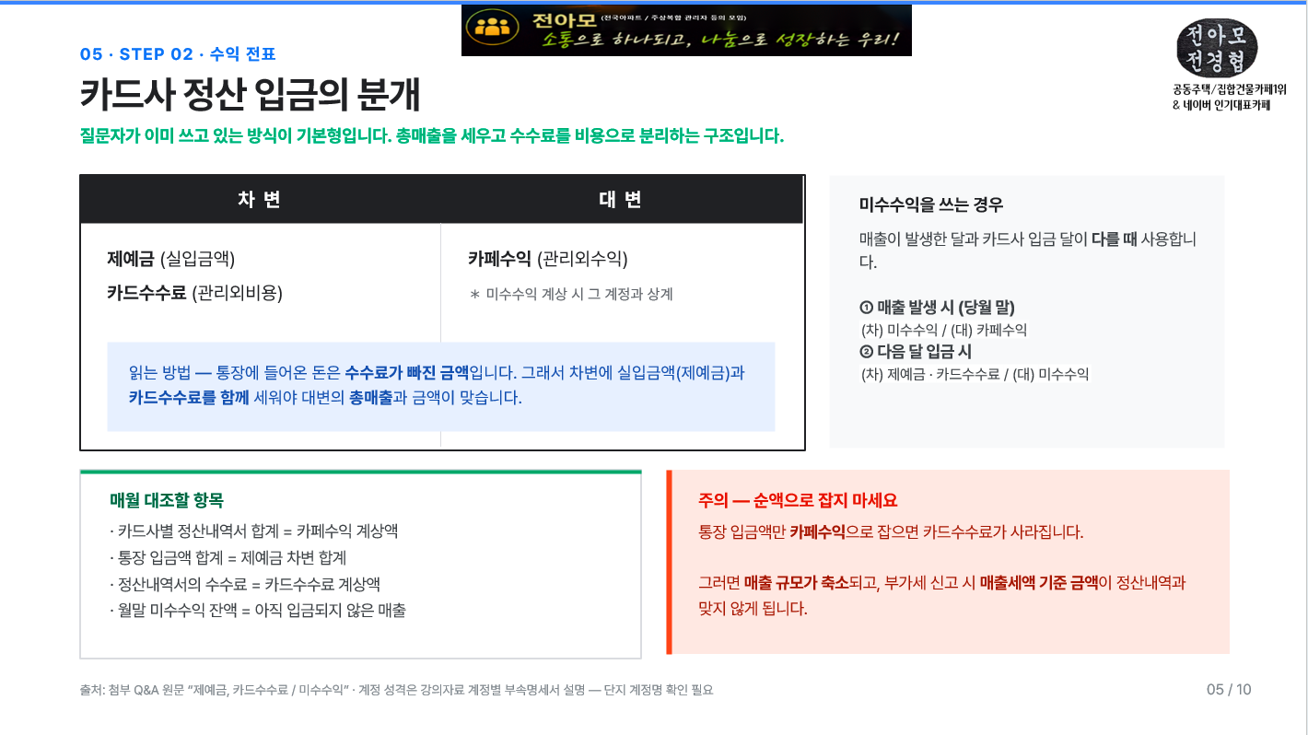Select the slide title 카드사 정산 입금의 분개

click(251, 95)
